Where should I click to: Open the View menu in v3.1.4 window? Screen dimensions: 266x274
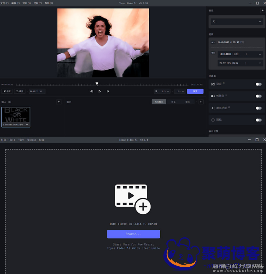click(x=21, y=140)
